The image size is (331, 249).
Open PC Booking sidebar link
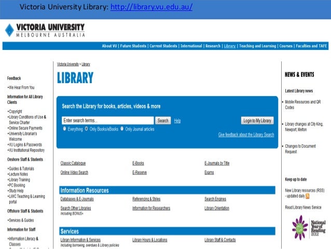click(17, 185)
